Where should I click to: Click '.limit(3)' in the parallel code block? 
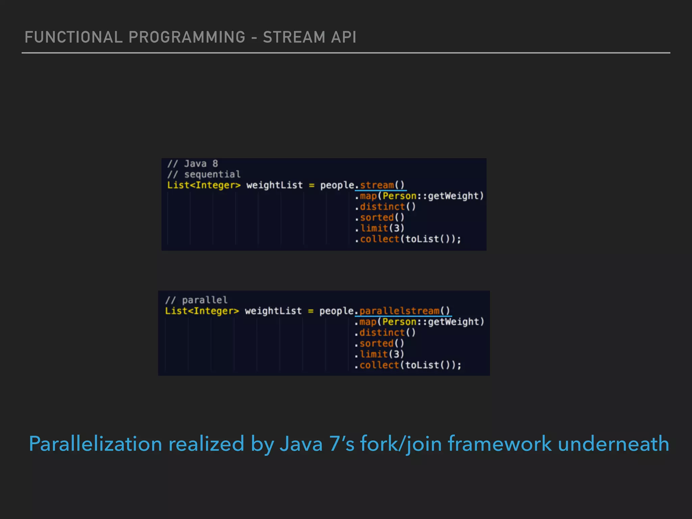[379, 354]
